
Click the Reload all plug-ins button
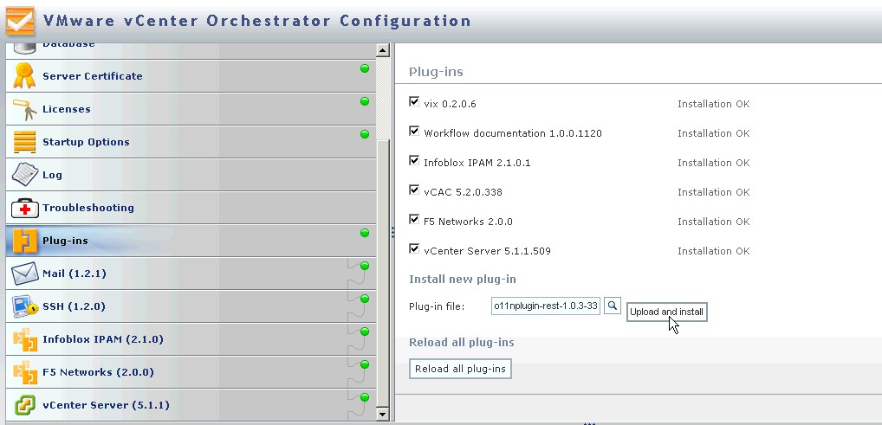460,370
